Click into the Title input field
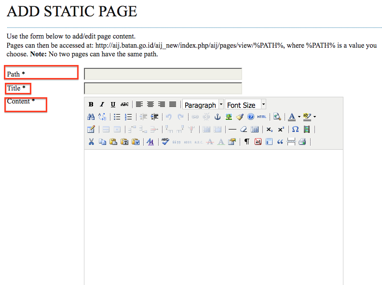 pyautogui.click(x=163, y=89)
